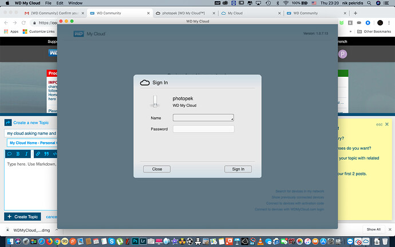Open Notification Center list icon in menu bar

386,3
